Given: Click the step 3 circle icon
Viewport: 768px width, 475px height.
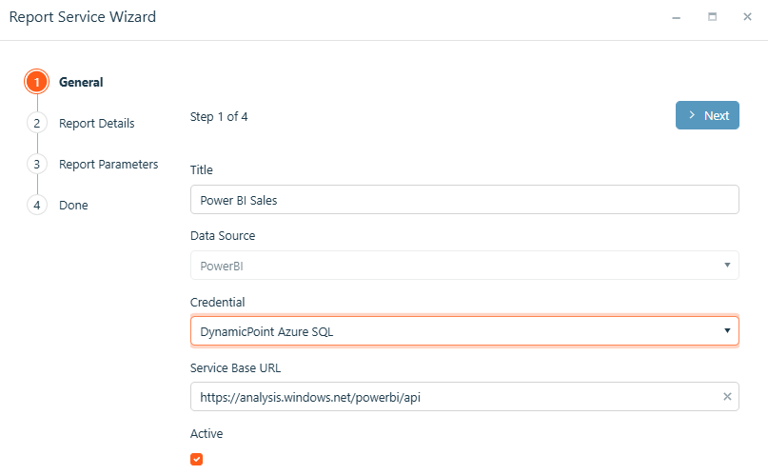Looking at the screenshot, I should 37,164.
